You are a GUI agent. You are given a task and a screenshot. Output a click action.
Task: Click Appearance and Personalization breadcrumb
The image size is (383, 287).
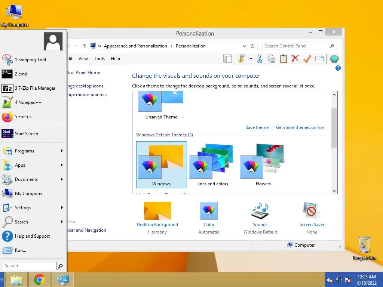(x=135, y=46)
